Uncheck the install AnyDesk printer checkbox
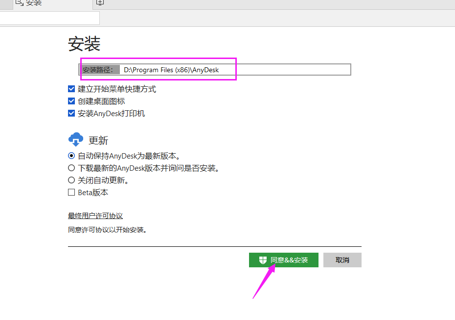Screen dimensions: 455x320 pos(71,113)
